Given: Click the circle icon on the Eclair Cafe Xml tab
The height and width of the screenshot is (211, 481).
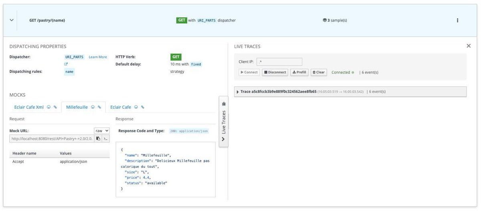Looking at the screenshot, I should click(x=49, y=108).
